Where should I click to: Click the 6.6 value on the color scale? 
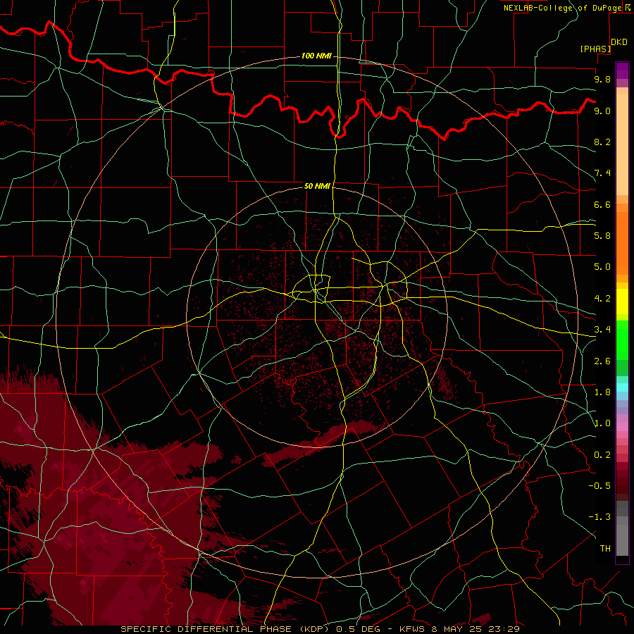pyautogui.click(x=602, y=204)
